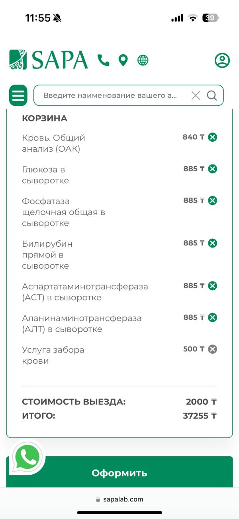Viewport: 239px width, 519px height.
Task: Open the location pin icon
Action: [123, 60]
